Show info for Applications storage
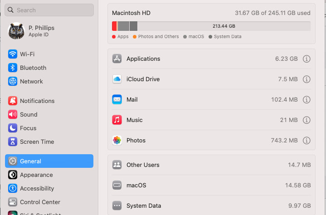 307,59
